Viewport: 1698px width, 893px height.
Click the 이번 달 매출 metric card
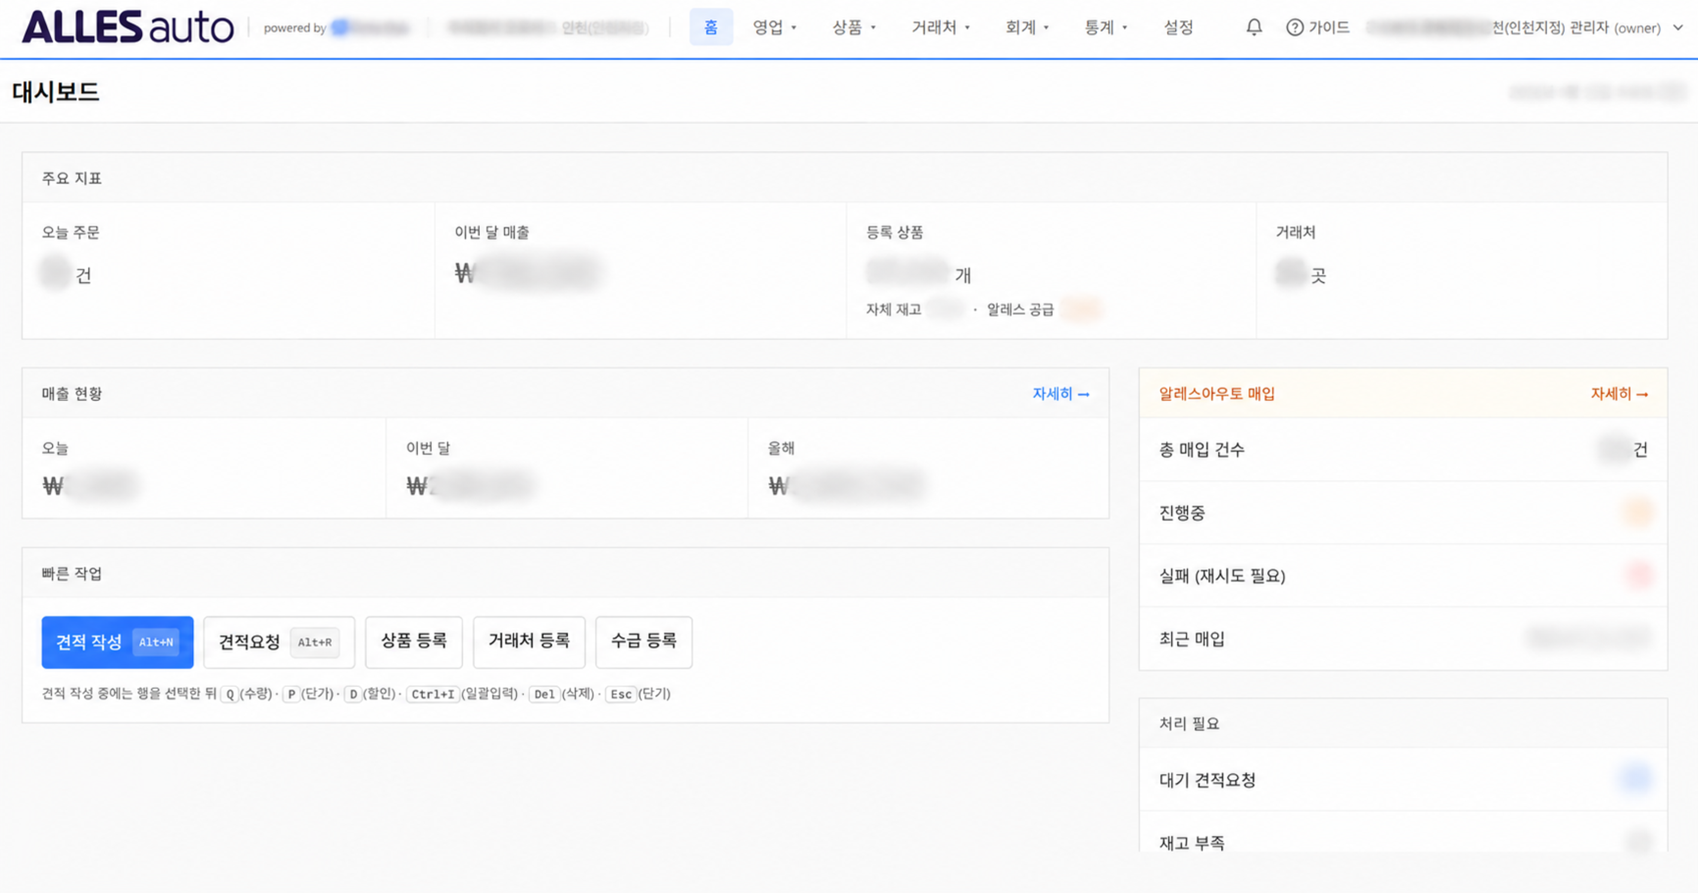(x=640, y=271)
